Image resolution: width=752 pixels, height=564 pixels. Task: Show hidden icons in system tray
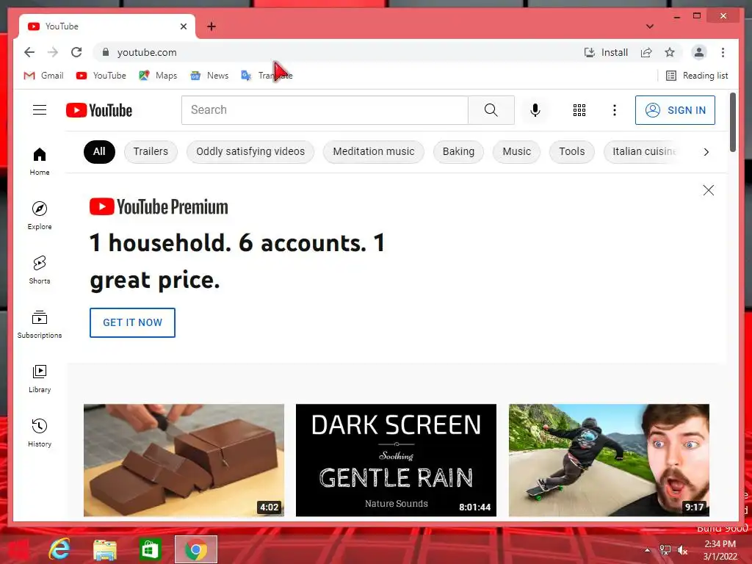tap(647, 549)
